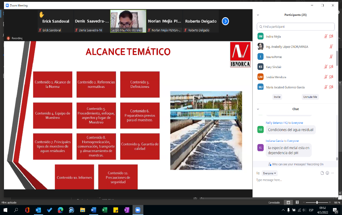Select Sergio Mauricio Morales video thumbnail

[128, 21]
